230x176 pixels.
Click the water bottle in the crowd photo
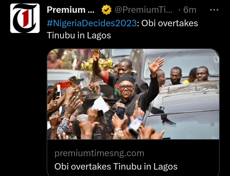pyautogui.click(x=135, y=124)
